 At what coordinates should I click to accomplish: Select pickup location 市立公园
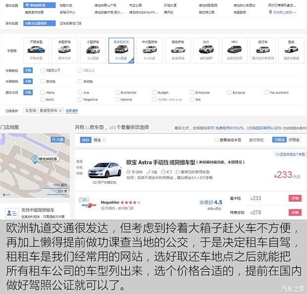[136, 5]
